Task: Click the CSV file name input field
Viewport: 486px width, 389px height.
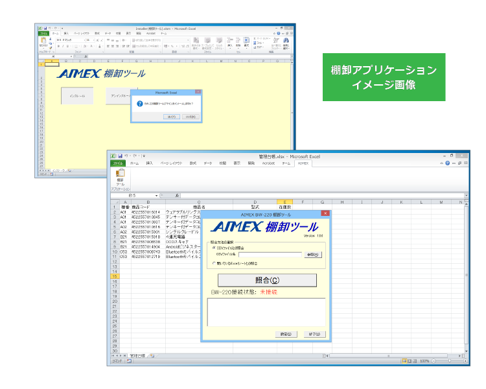Action: 270,255
